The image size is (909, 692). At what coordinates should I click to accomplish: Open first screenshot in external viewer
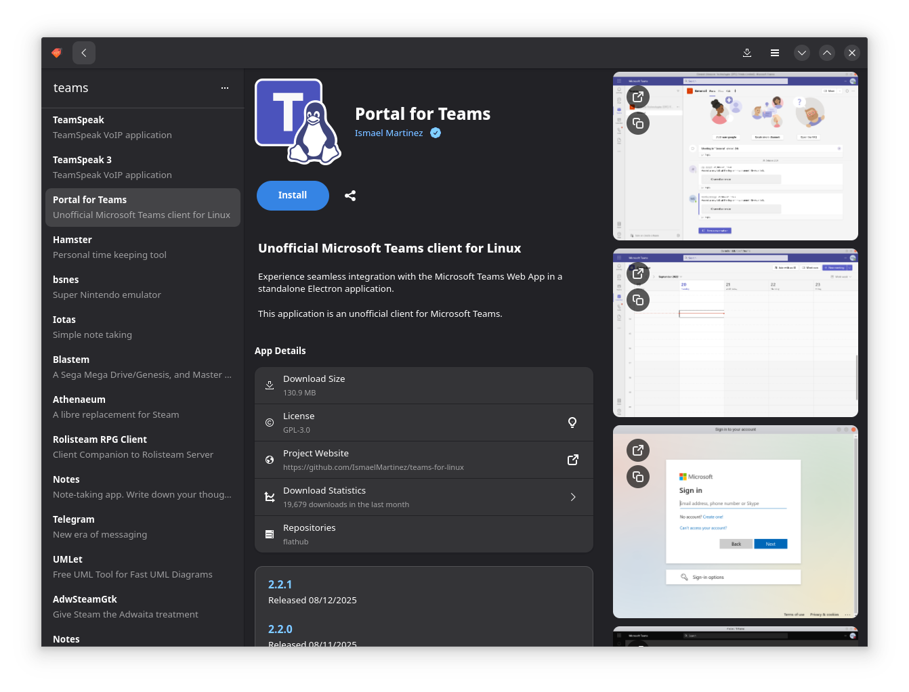point(638,97)
